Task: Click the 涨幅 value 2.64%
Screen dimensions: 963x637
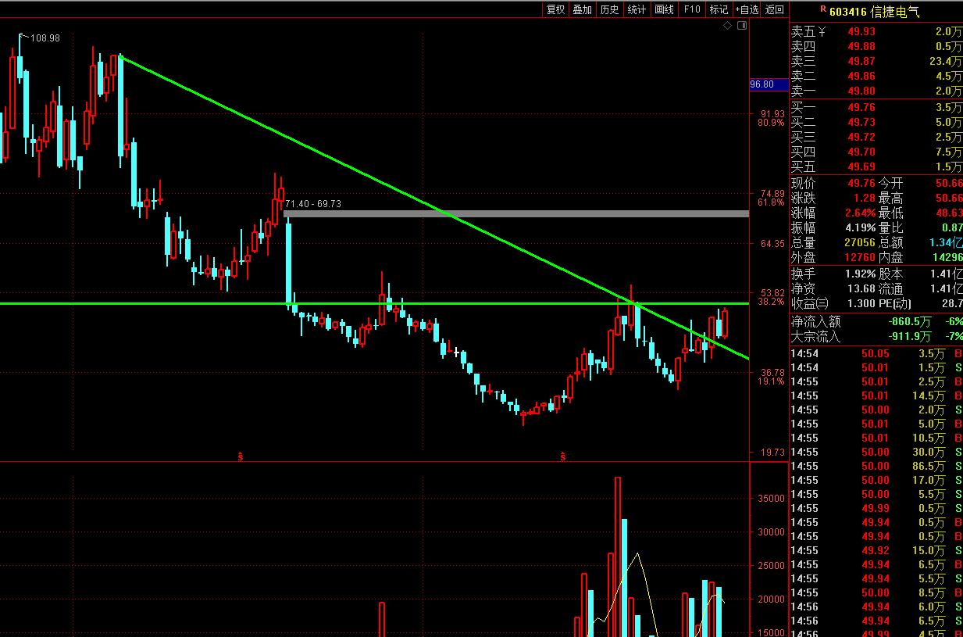Action: click(861, 213)
